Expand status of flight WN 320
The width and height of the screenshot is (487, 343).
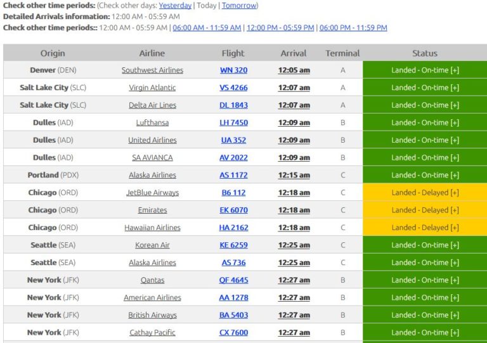pos(425,70)
